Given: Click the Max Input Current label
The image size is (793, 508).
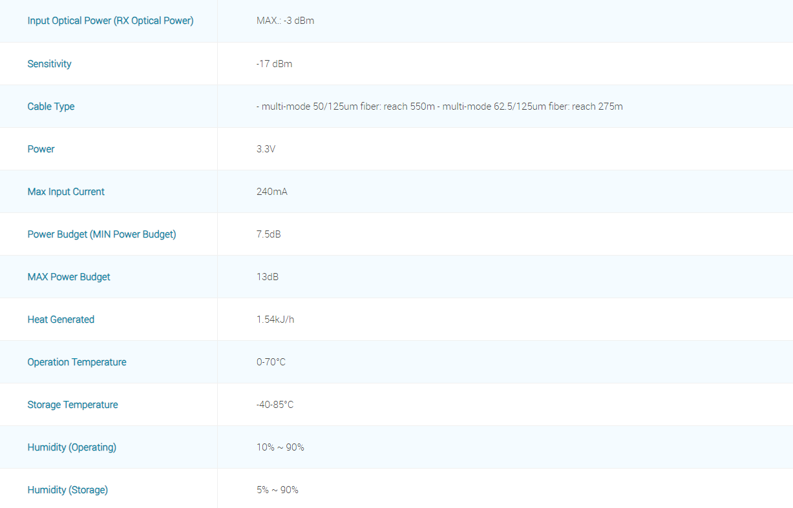Looking at the screenshot, I should pyautogui.click(x=66, y=192).
